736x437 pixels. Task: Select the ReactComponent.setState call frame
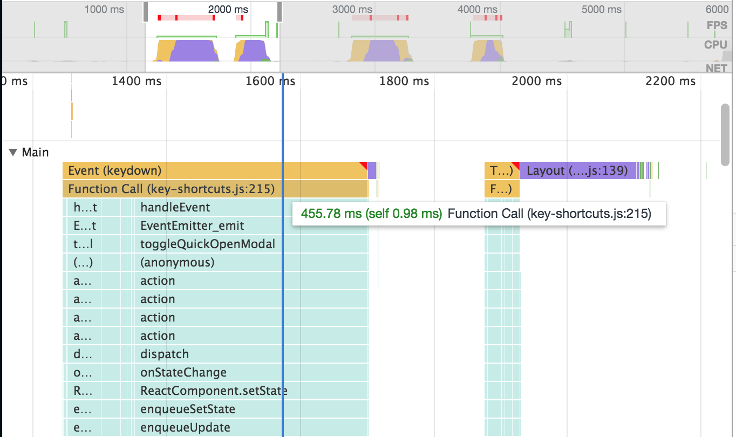[251, 391]
